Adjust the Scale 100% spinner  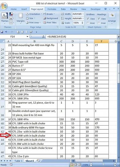click(x=82, y=23)
